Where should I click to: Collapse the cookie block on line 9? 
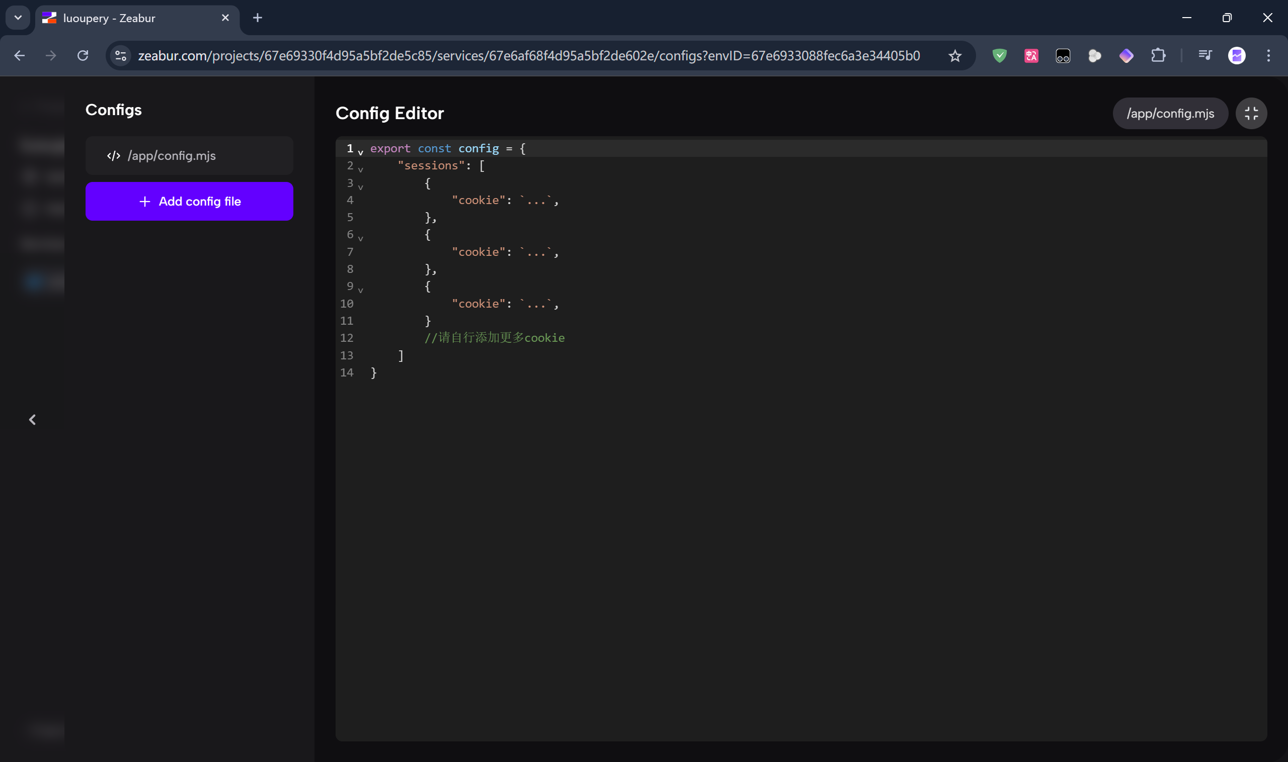point(360,290)
